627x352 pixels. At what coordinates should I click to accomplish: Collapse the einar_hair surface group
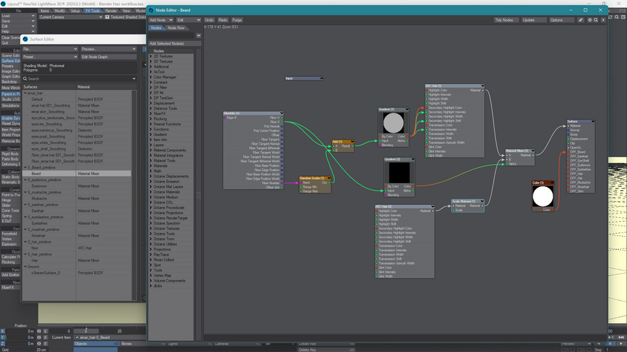(x=26, y=93)
